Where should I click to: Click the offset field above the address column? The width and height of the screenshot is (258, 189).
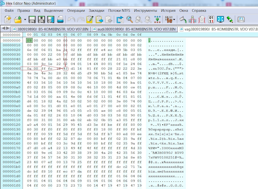tap(12, 35)
